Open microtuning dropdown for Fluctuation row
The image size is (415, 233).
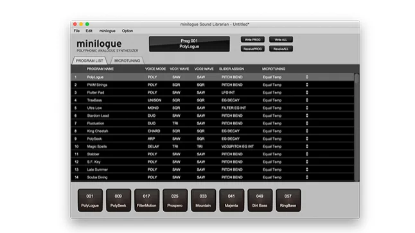pos(307,123)
